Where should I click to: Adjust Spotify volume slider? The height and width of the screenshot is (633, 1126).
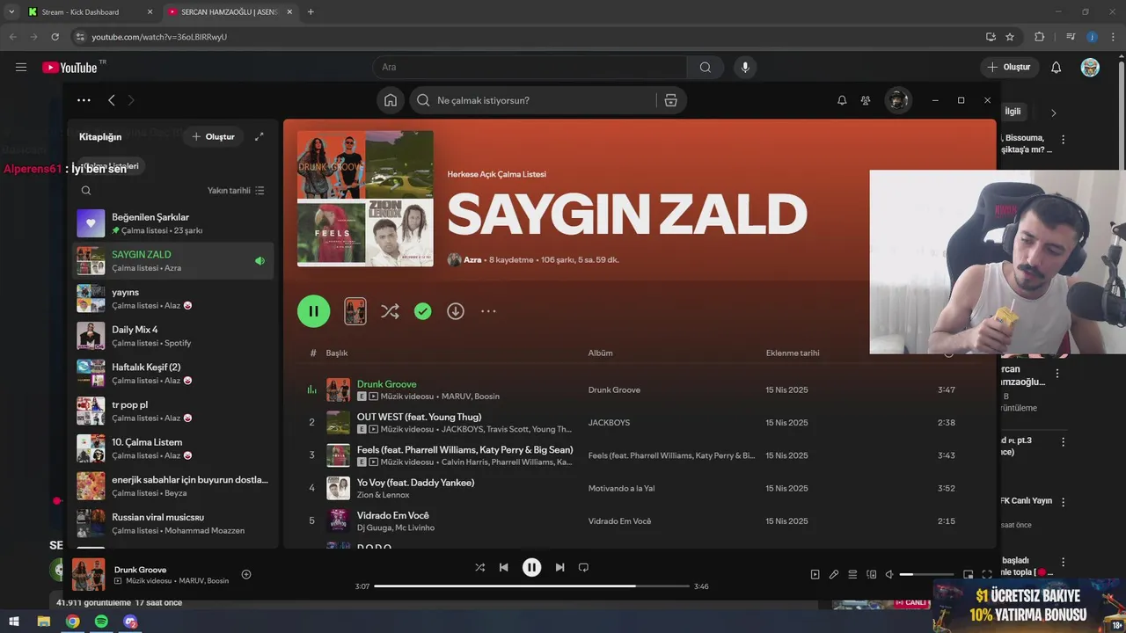(926, 574)
